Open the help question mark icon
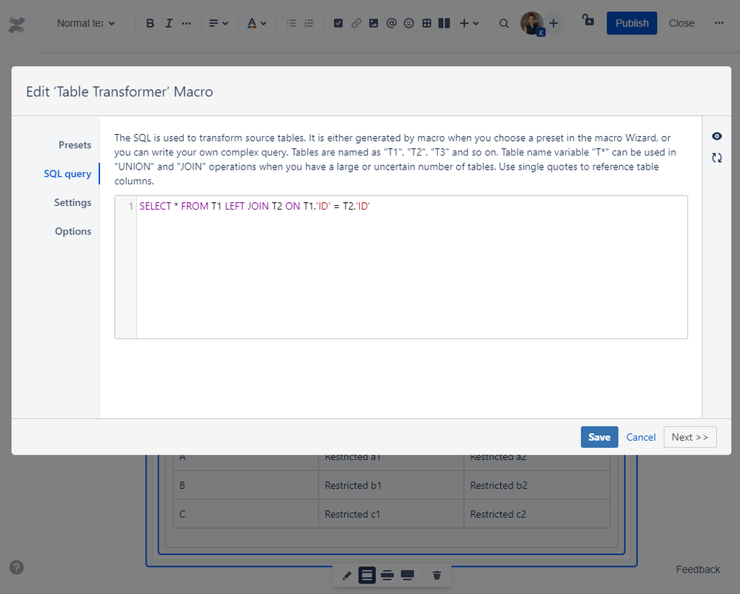The width and height of the screenshot is (740, 594). click(16, 567)
